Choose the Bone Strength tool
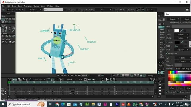 pyautogui.click(x=3, y=22)
